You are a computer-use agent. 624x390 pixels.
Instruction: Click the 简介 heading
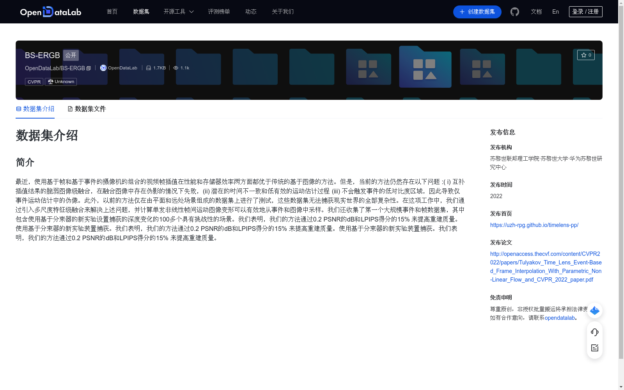(25, 162)
